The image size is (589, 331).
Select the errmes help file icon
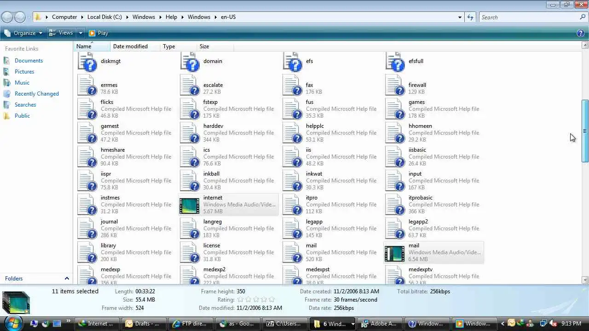87,86
